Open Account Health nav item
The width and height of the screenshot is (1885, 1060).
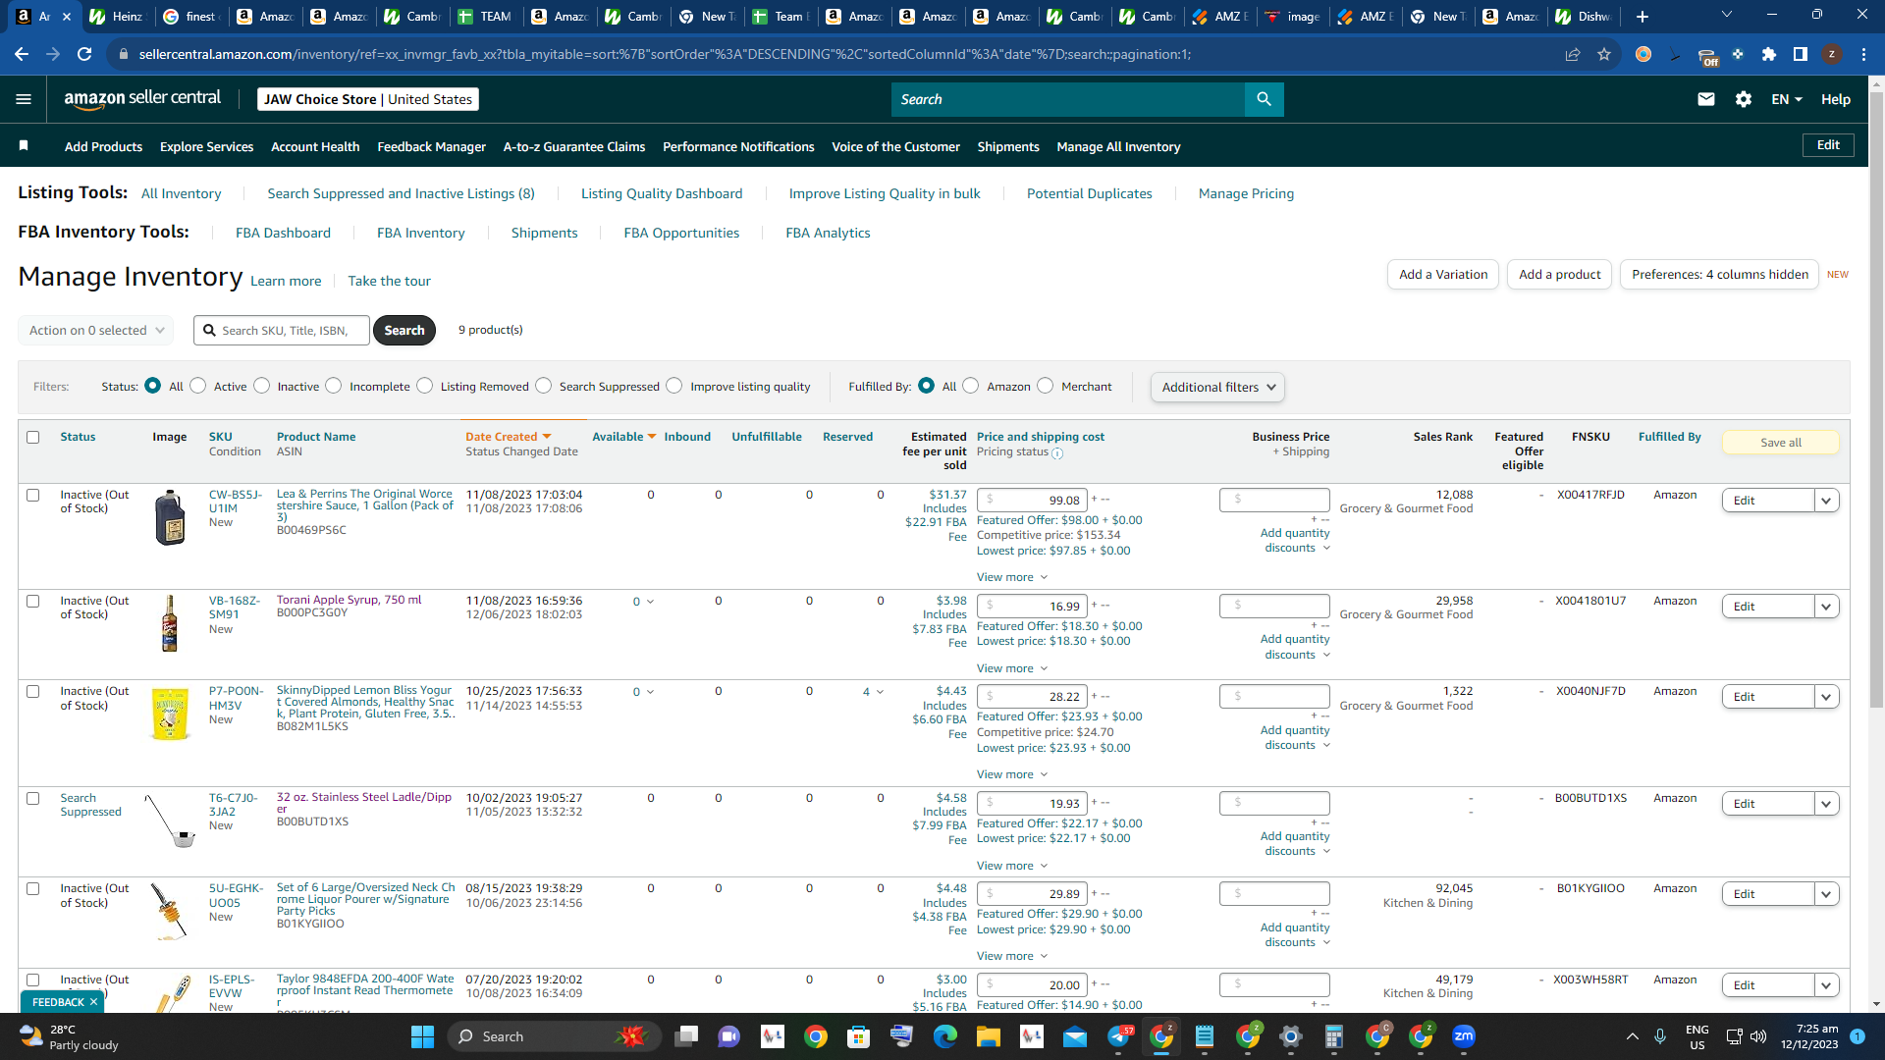[315, 146]
